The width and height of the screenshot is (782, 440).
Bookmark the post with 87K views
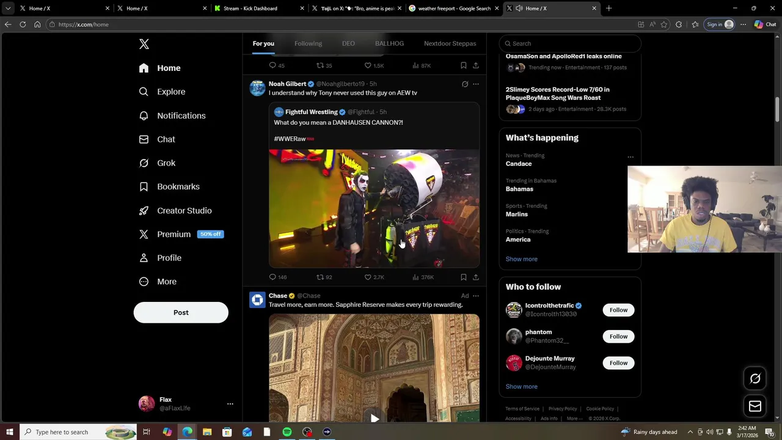(464, 65)
